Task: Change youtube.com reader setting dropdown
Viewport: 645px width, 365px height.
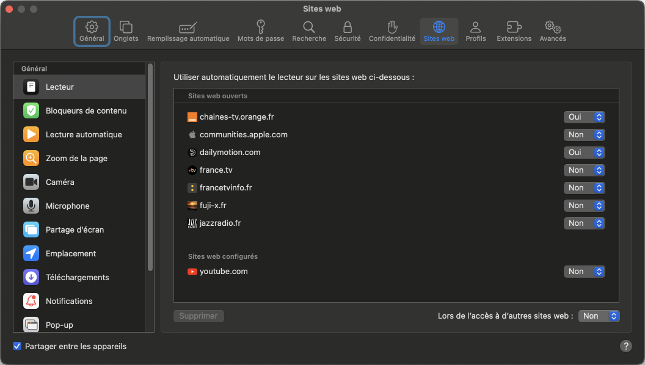Action: (584, 272)
